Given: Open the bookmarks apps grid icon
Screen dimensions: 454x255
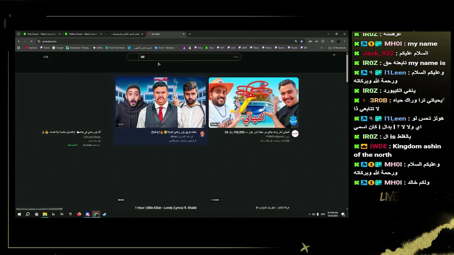Looking at the screenshot, I should [19, 48].
